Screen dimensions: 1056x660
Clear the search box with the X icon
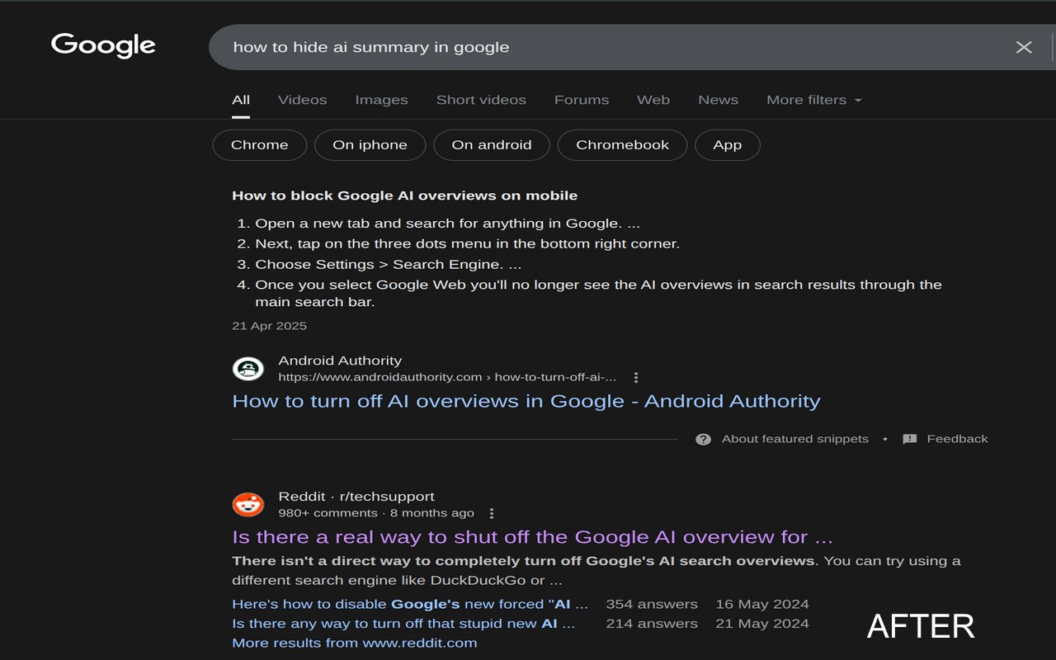[x=1024, y=47]
